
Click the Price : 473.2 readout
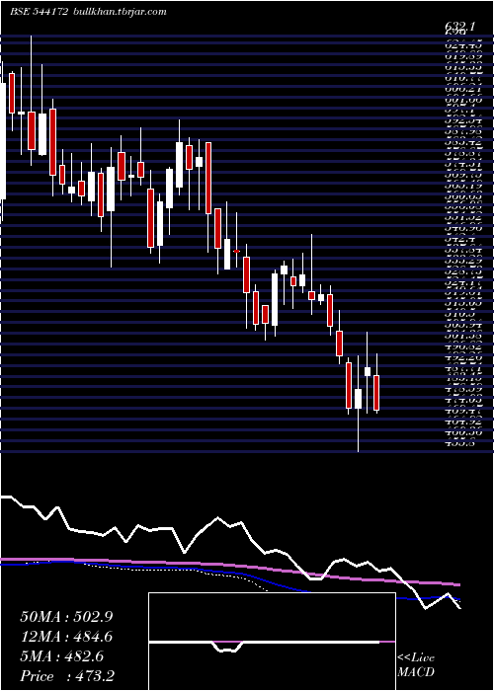[x=68, y=676]
